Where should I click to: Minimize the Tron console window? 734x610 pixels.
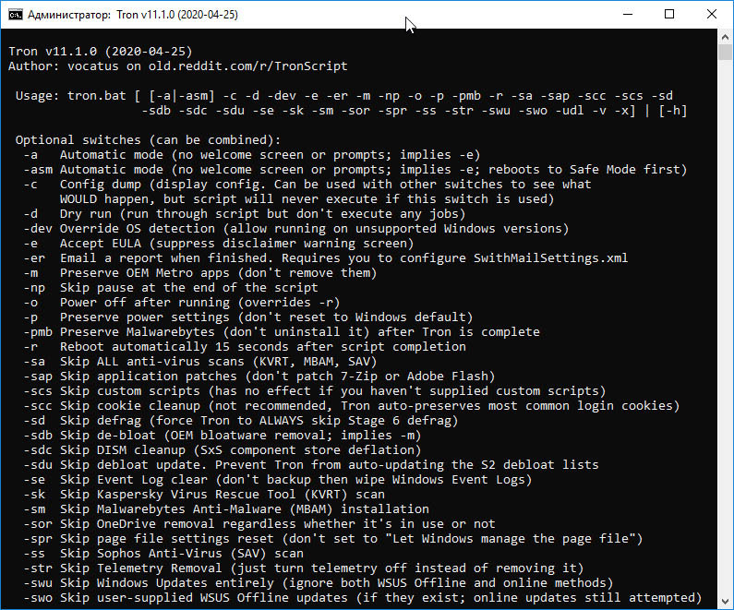(628, 15)
